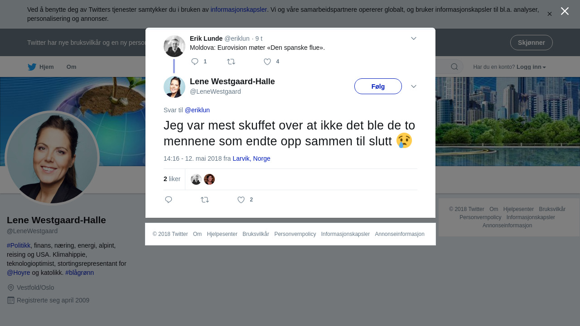Like Erik Lunde's tweet with 4 likes
This screenshot has width=580, height=326.
(x=267, y=62)
